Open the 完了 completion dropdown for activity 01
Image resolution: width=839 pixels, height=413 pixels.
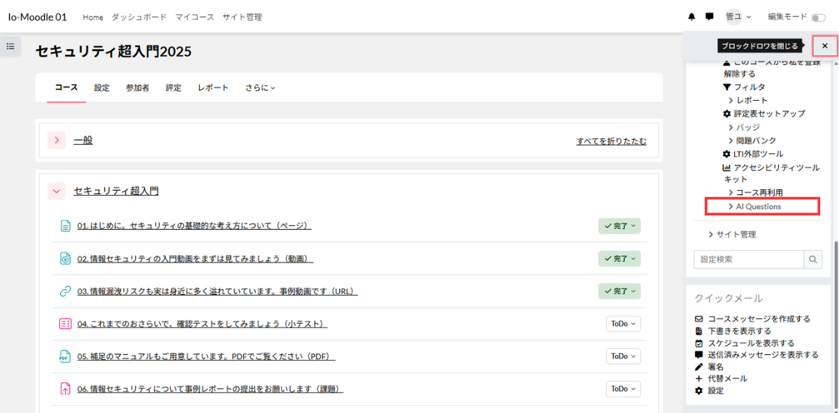(619, 226)
